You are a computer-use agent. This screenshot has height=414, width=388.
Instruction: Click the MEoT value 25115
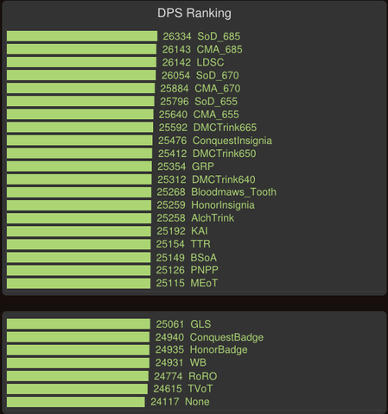(170, 283)
